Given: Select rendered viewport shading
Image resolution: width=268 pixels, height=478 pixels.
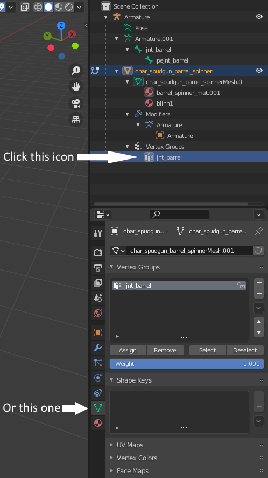Looking at the screenshot, I should point(69,7).
